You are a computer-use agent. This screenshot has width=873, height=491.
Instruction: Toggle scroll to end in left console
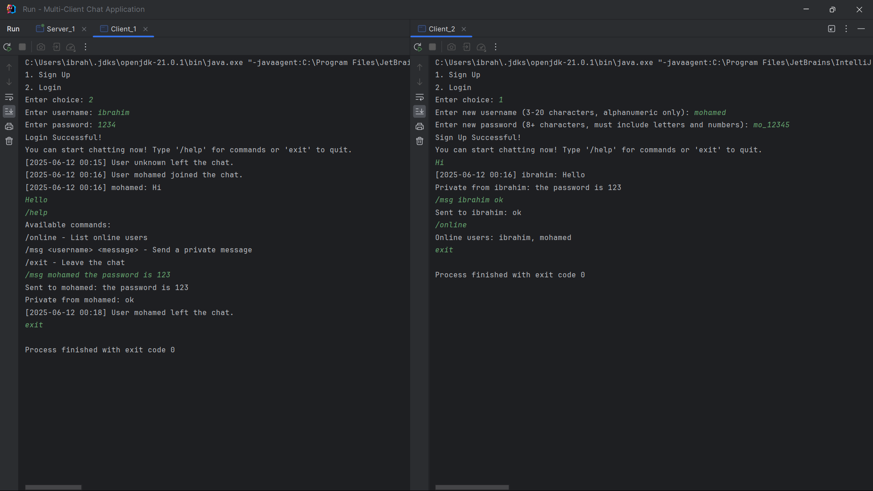9,111
